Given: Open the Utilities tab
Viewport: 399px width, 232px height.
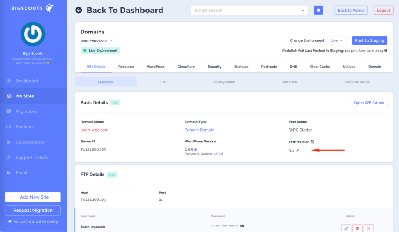Looking at the screenshot, I should pos(349,67).
